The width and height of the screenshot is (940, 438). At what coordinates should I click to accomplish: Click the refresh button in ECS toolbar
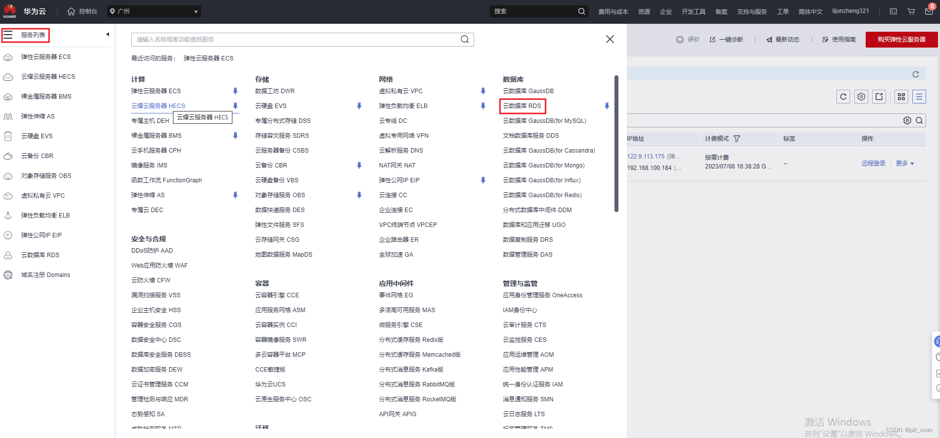[843, 97]
